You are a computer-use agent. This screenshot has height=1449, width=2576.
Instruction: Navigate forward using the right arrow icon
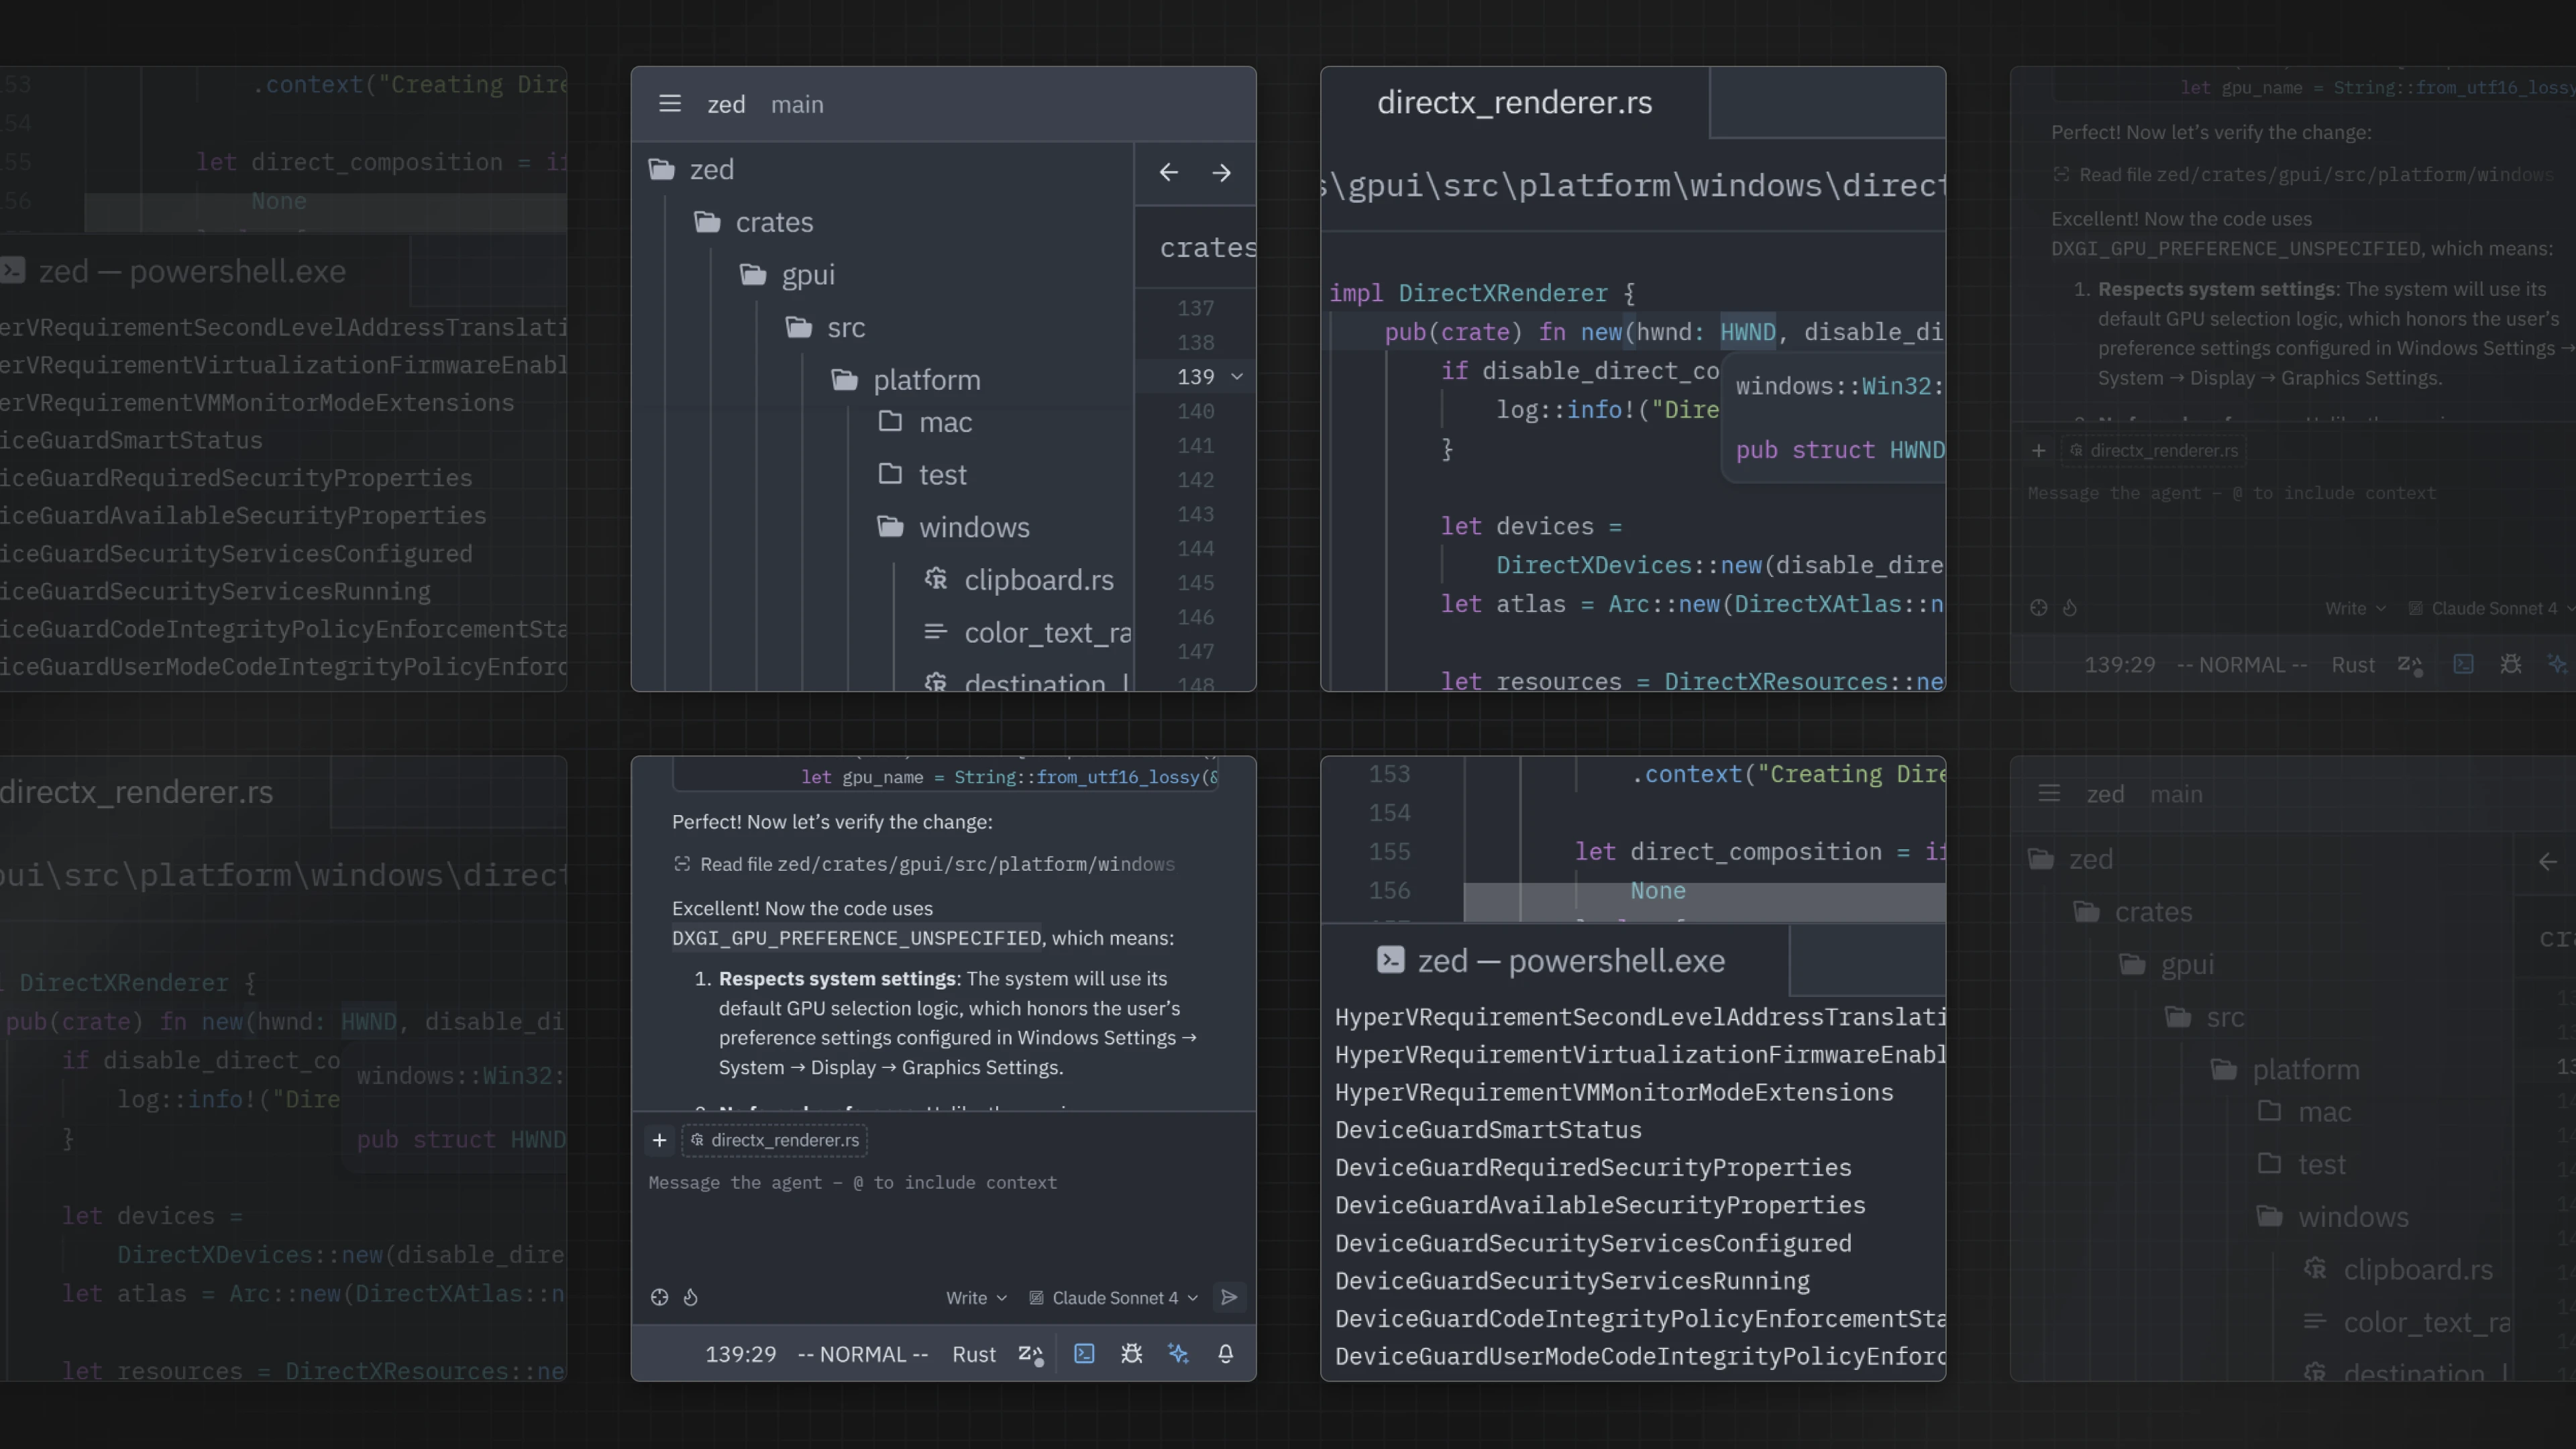(x=1221, y=172)
